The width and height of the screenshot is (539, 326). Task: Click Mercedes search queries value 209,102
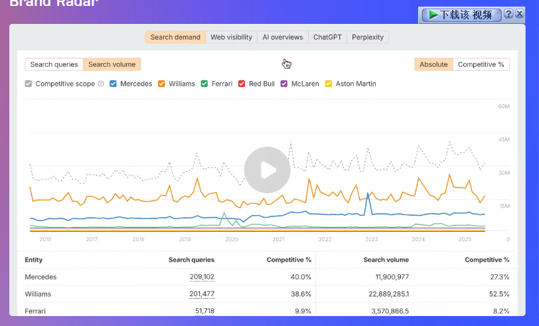click(x=202, y=277)
